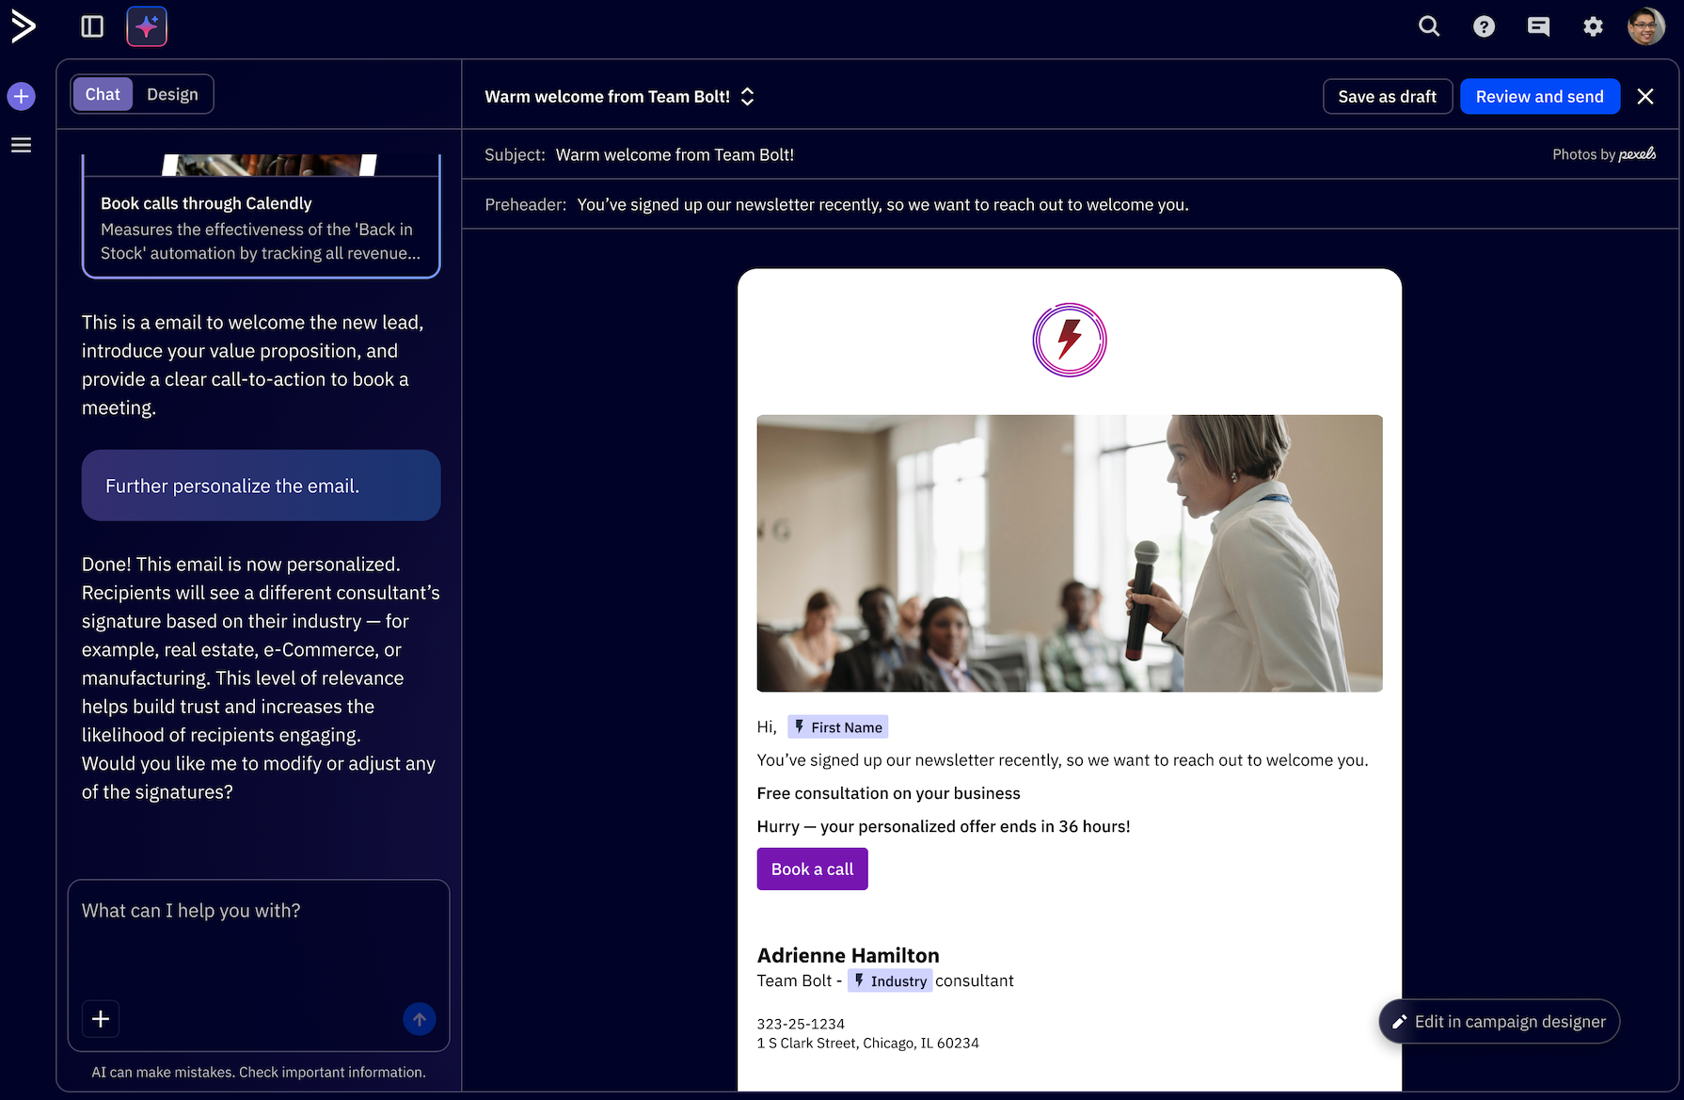Open search with the magnifier icon
Screen dimensions: 1684x1100
coord(1428,26)
